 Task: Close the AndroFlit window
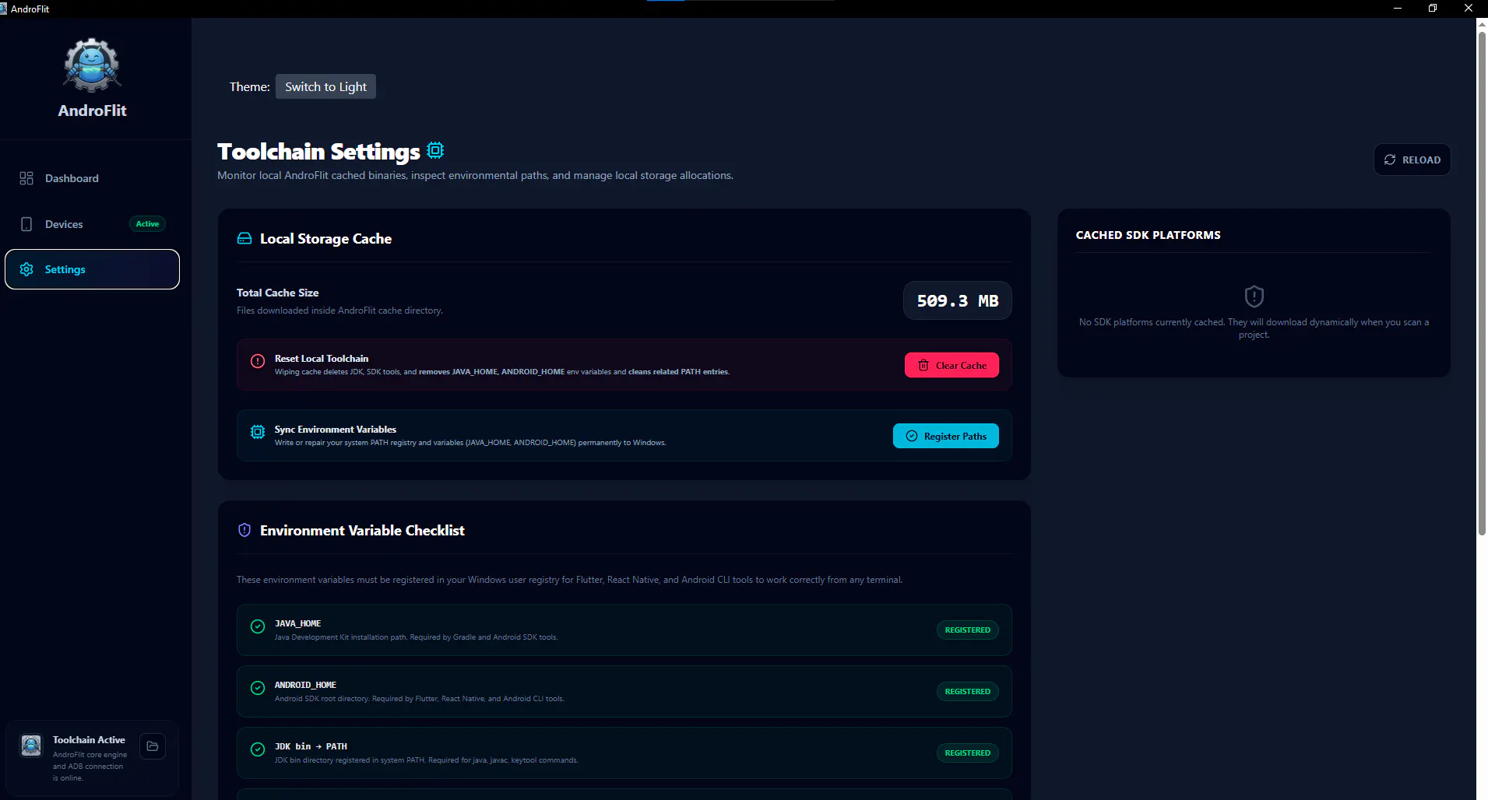click(1469, 9)
